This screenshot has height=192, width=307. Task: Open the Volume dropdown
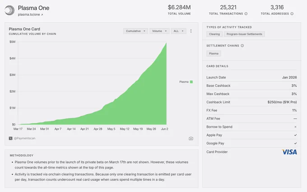click(159, 31)
